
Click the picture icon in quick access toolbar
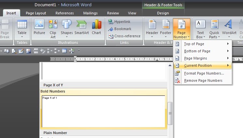(28, 51)
